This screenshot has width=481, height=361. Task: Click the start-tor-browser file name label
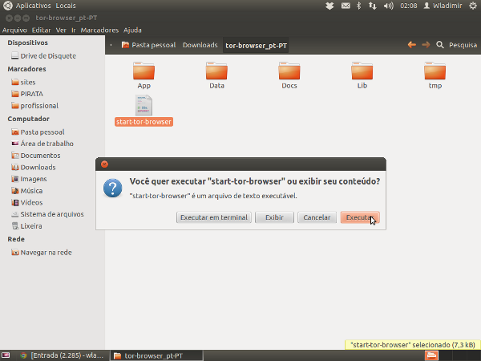143,122
